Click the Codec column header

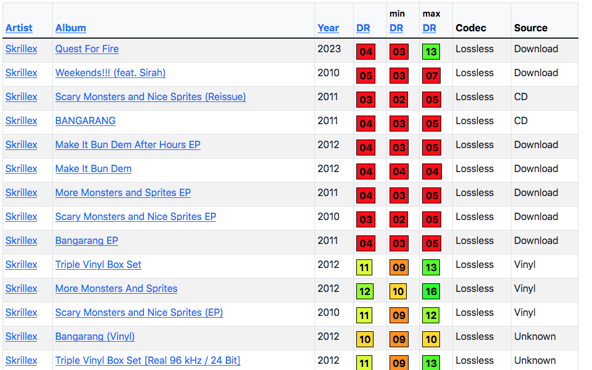click(471, 28)
